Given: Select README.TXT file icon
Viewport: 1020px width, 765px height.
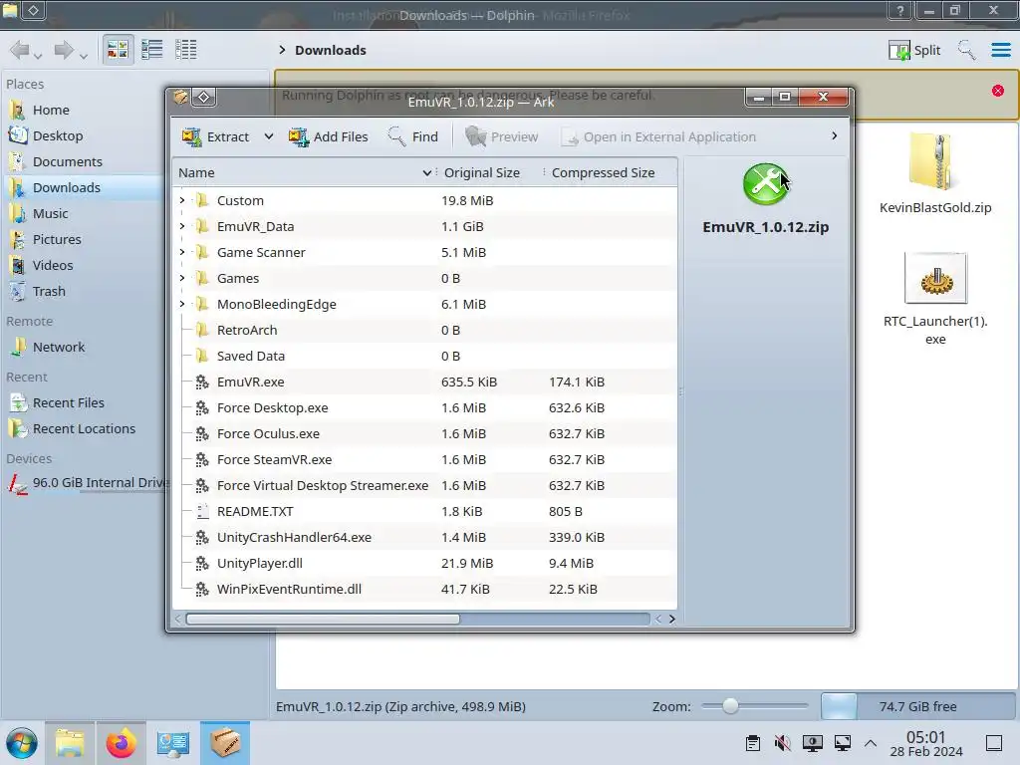Looking at the screenshot, I should pos(202,511).
